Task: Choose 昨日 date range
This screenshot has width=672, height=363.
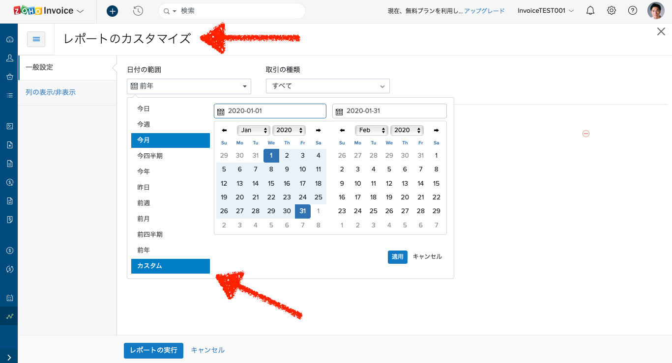Action: pos(171,187)
